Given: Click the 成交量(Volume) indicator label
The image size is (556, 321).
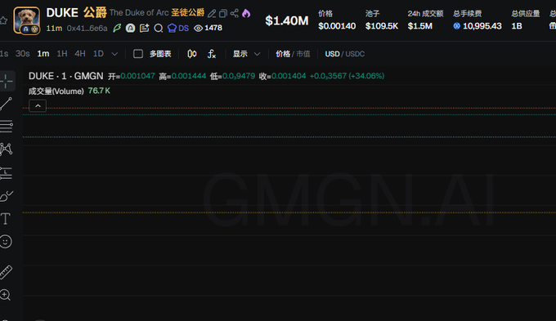Looking at the screenshot, I should [x=56, y=91].
